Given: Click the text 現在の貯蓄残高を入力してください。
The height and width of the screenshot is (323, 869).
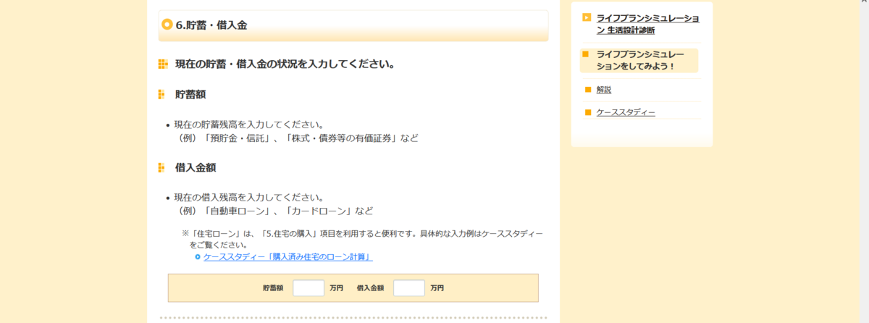Looking at the screenshot, I should click(x=248, y=125).
